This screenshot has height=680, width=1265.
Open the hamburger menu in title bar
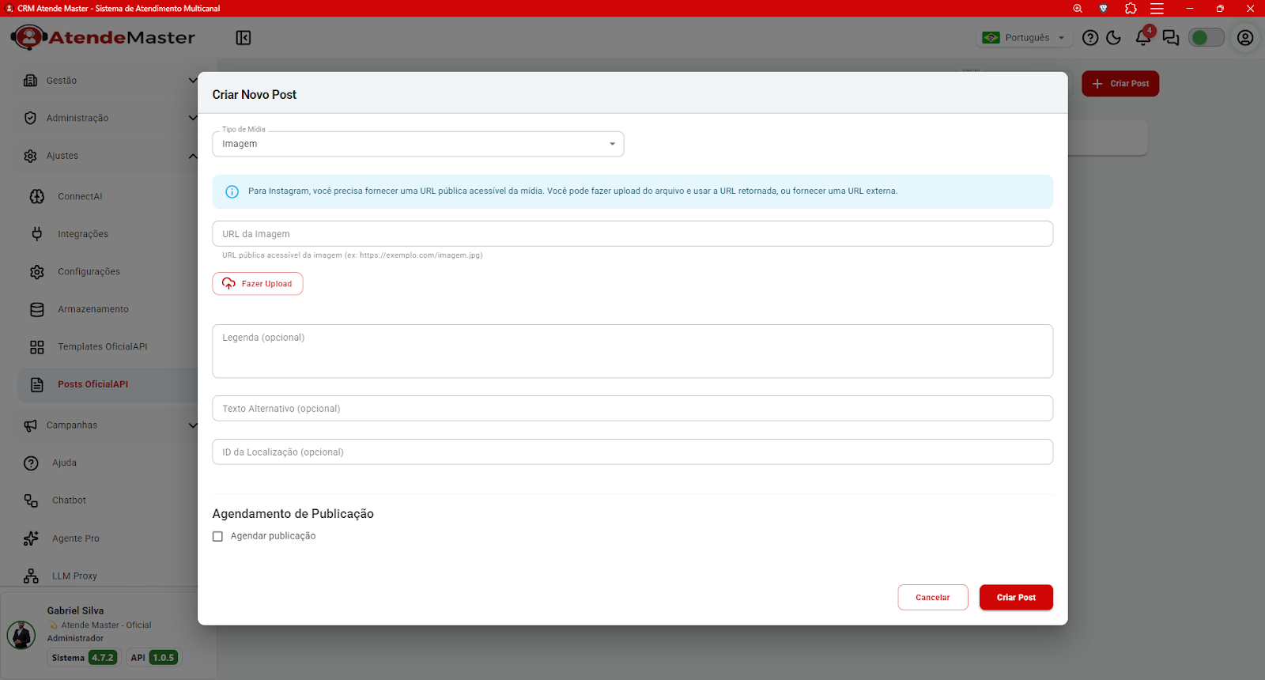[1157, 8]
